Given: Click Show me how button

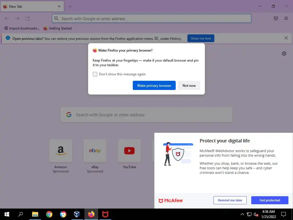Looking at the screenshot, I should [201, 38].
